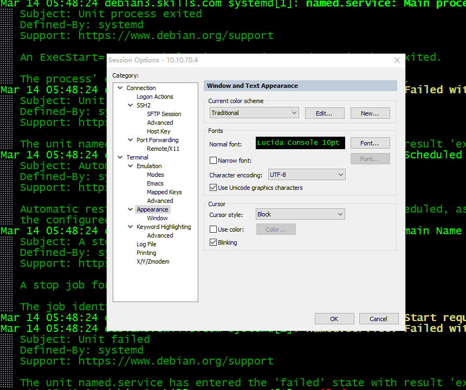Select SSH2 category
This screenshot has height=390, width=466.
[x=144, y=105]
